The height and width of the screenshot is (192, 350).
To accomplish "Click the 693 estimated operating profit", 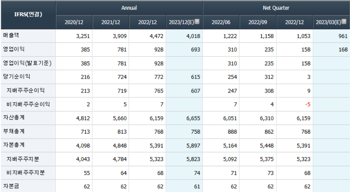I will (x=195, y=50).
